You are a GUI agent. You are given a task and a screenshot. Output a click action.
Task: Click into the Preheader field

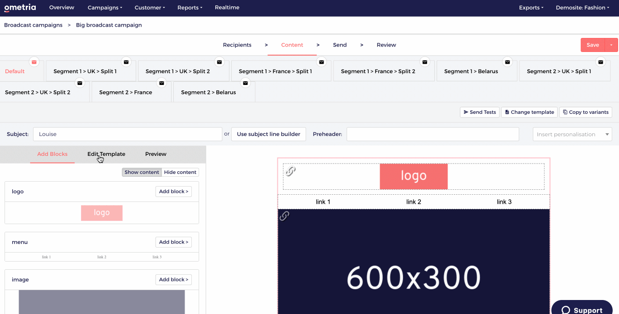pyautogui.click(x=433, y=134)
